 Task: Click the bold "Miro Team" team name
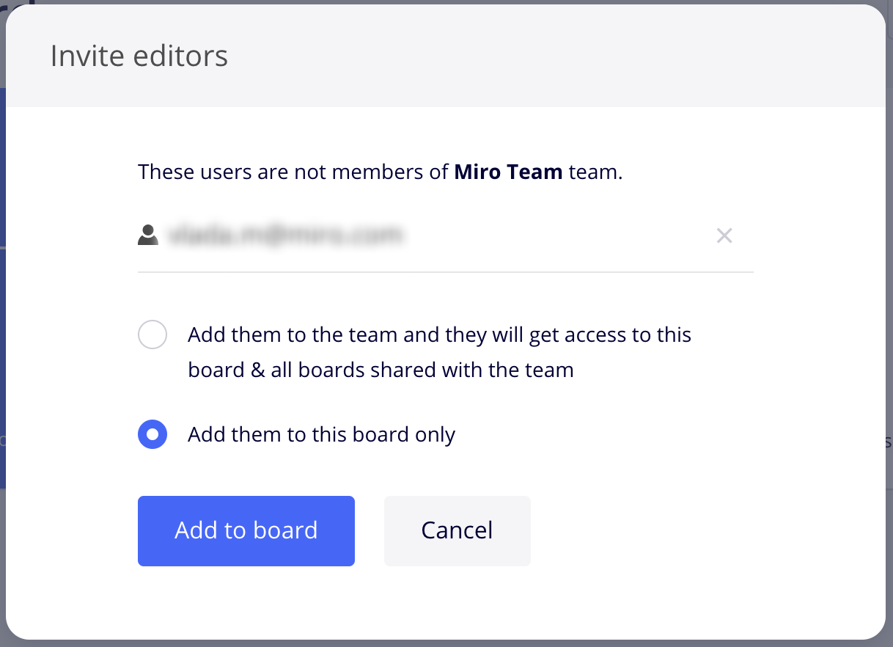click(508, 172)
